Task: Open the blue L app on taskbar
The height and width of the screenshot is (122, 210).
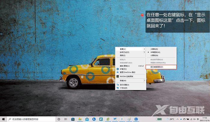Action: point(94,119)
